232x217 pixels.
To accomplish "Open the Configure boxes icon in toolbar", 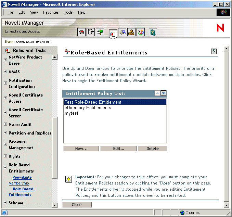I will pyautogui.click(x=131, y=32).
